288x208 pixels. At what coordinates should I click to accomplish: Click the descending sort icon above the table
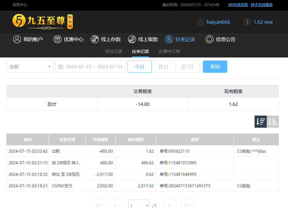click(260, 121)
